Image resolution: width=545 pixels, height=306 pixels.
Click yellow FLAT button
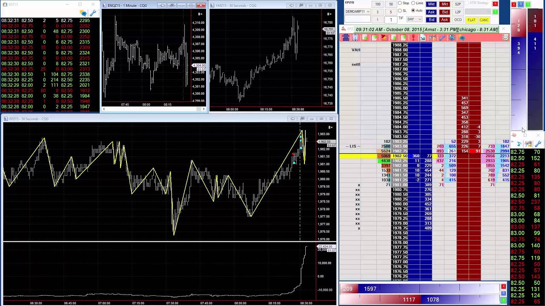click(471, 20)
